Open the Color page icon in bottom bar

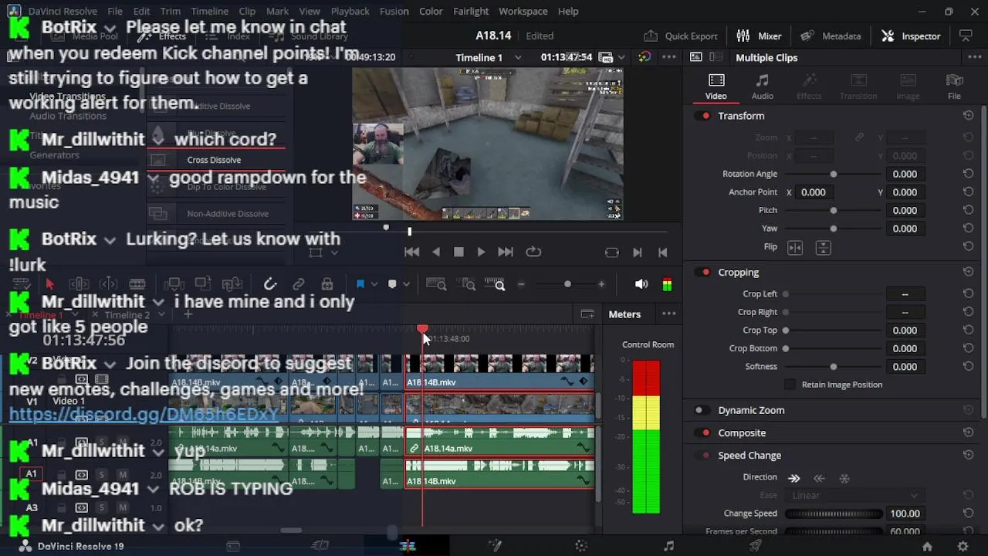(581, 546)
